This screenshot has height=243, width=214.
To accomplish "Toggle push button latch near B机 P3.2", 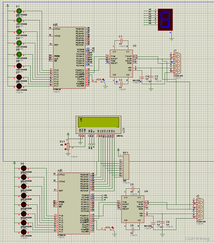I will (x=103, y=79).
